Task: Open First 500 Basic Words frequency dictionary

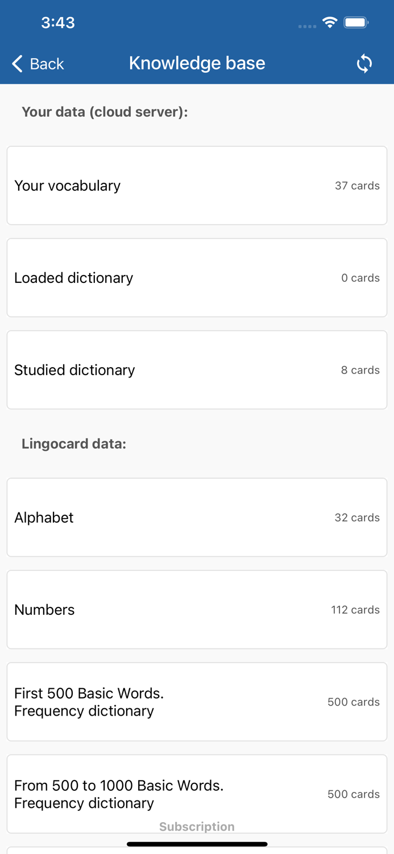Action: pos(197,701)
